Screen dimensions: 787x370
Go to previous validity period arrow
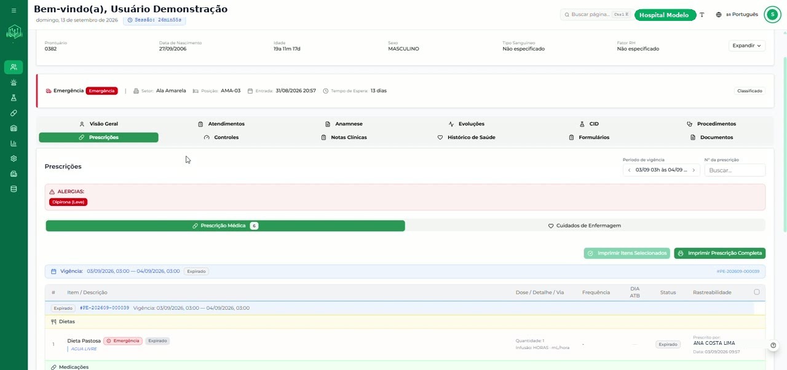tap(629, 170)
